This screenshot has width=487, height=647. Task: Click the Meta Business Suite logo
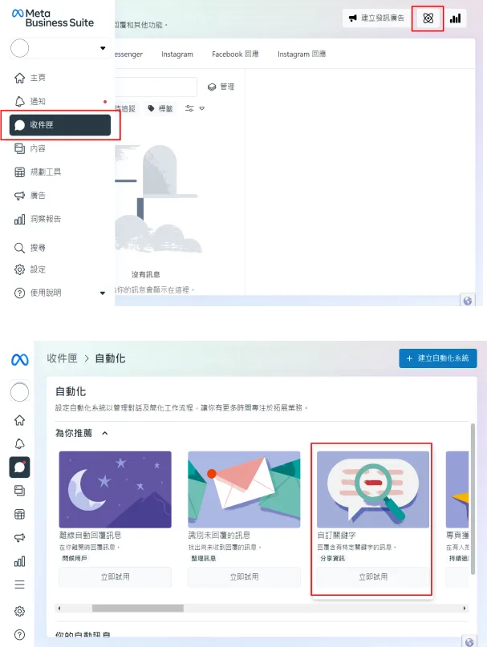point(53,18)
